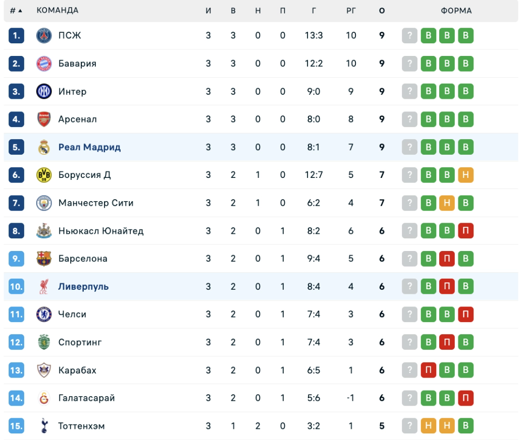Open the Ливерпуль team link
The height and width of the screenshot is (440, 522).
pos(83,287)
